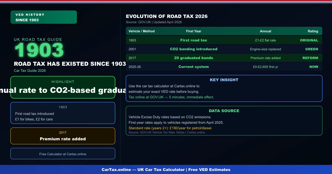Click the VED HISTORY SINCE 1903 badge

coord(43,17)
